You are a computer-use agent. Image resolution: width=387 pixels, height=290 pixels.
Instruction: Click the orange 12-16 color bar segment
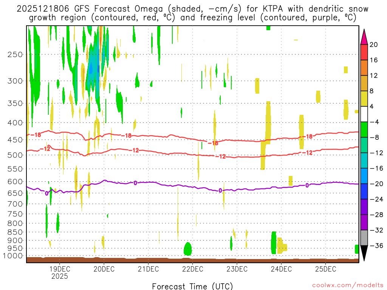click(364, 68)
